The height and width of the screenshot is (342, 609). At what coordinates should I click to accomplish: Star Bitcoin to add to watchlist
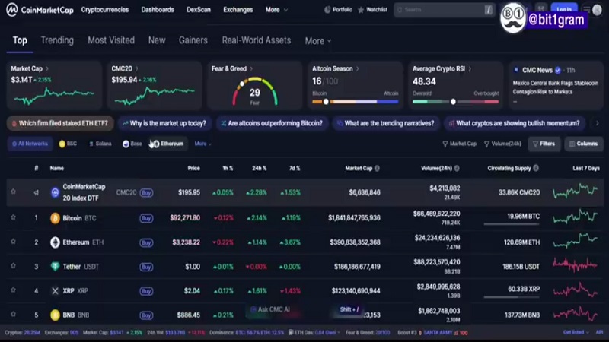click(13, 218)
